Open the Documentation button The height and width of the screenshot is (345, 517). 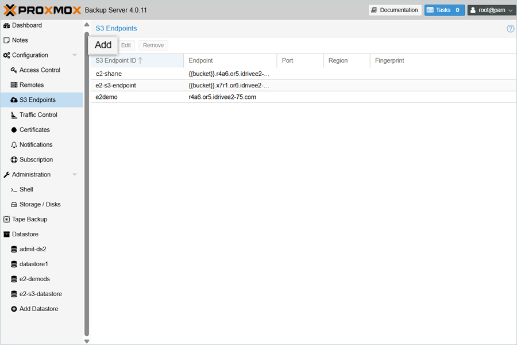394,10
